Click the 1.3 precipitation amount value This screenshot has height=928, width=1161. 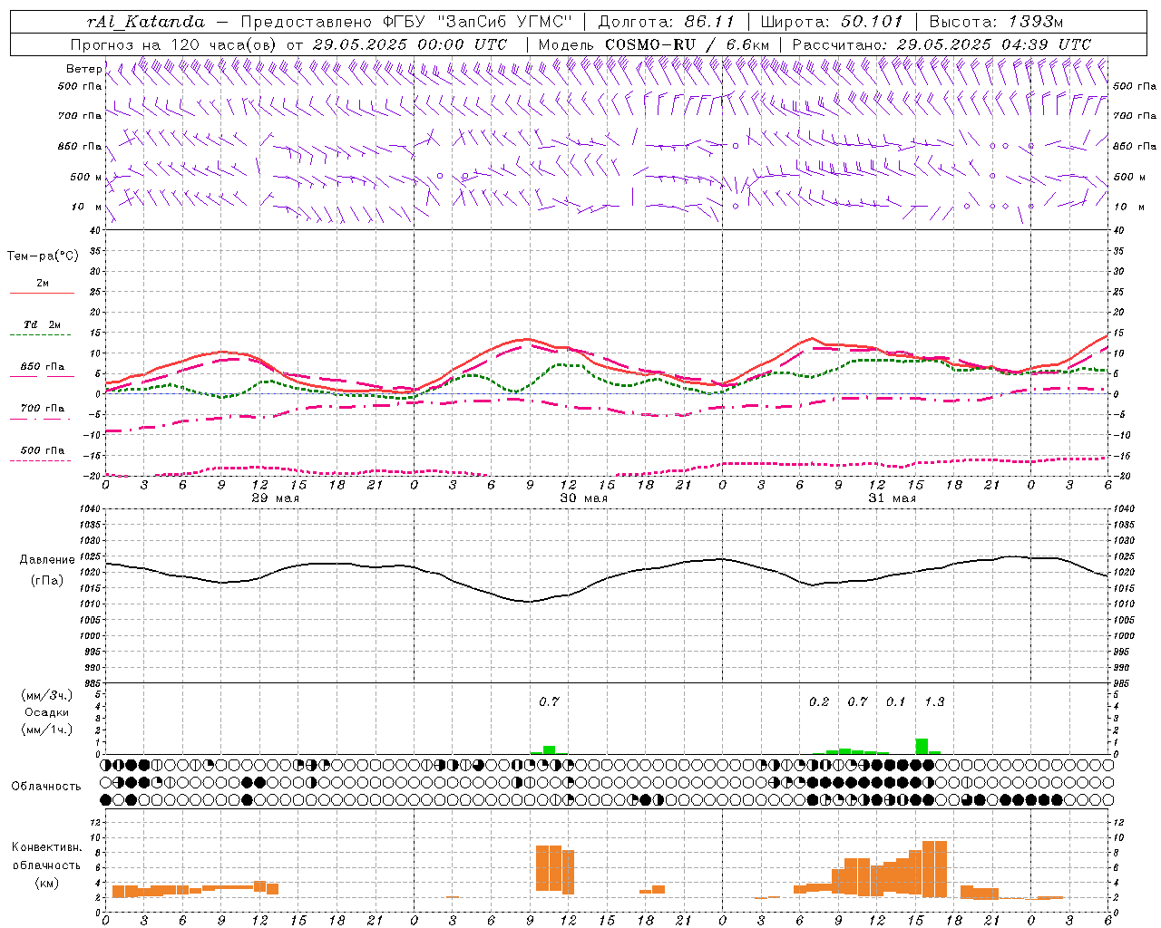934,701
